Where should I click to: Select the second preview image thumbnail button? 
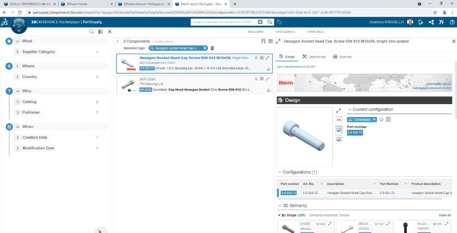coord(338,139)
